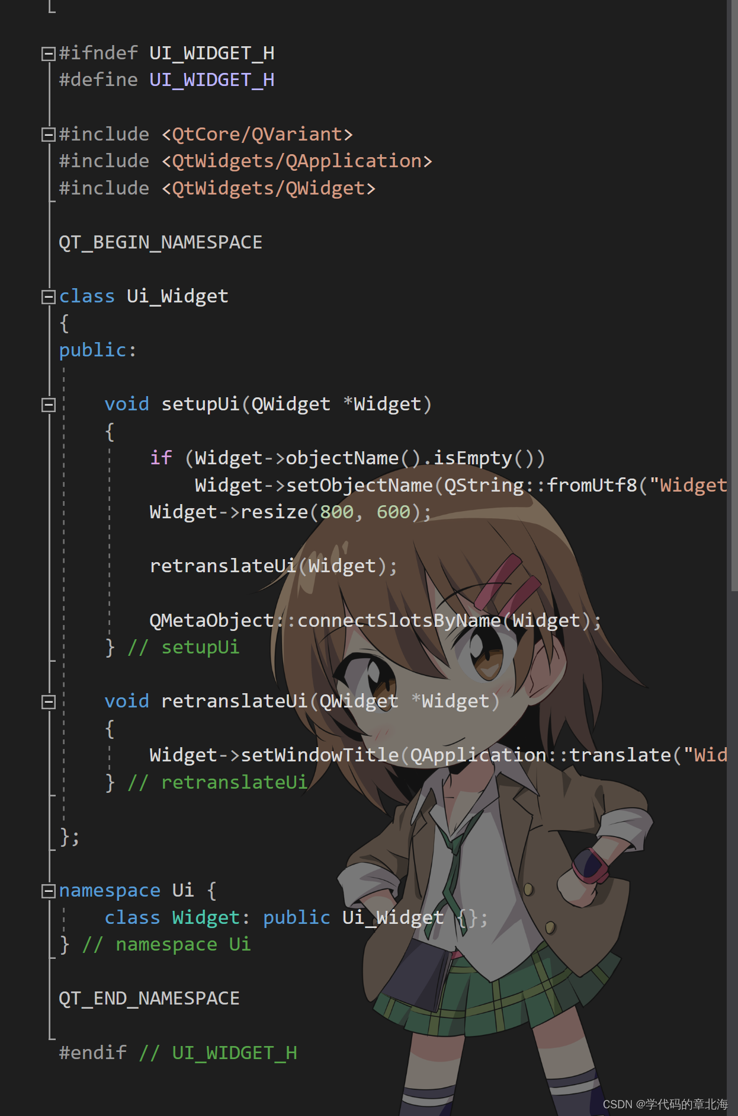738x1116 pixels.
Task: Click "Widget->setObjectName" call
Action: coord(314,486)
